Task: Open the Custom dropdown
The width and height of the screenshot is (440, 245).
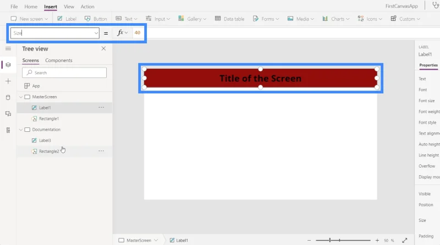Action: (405, 19)
